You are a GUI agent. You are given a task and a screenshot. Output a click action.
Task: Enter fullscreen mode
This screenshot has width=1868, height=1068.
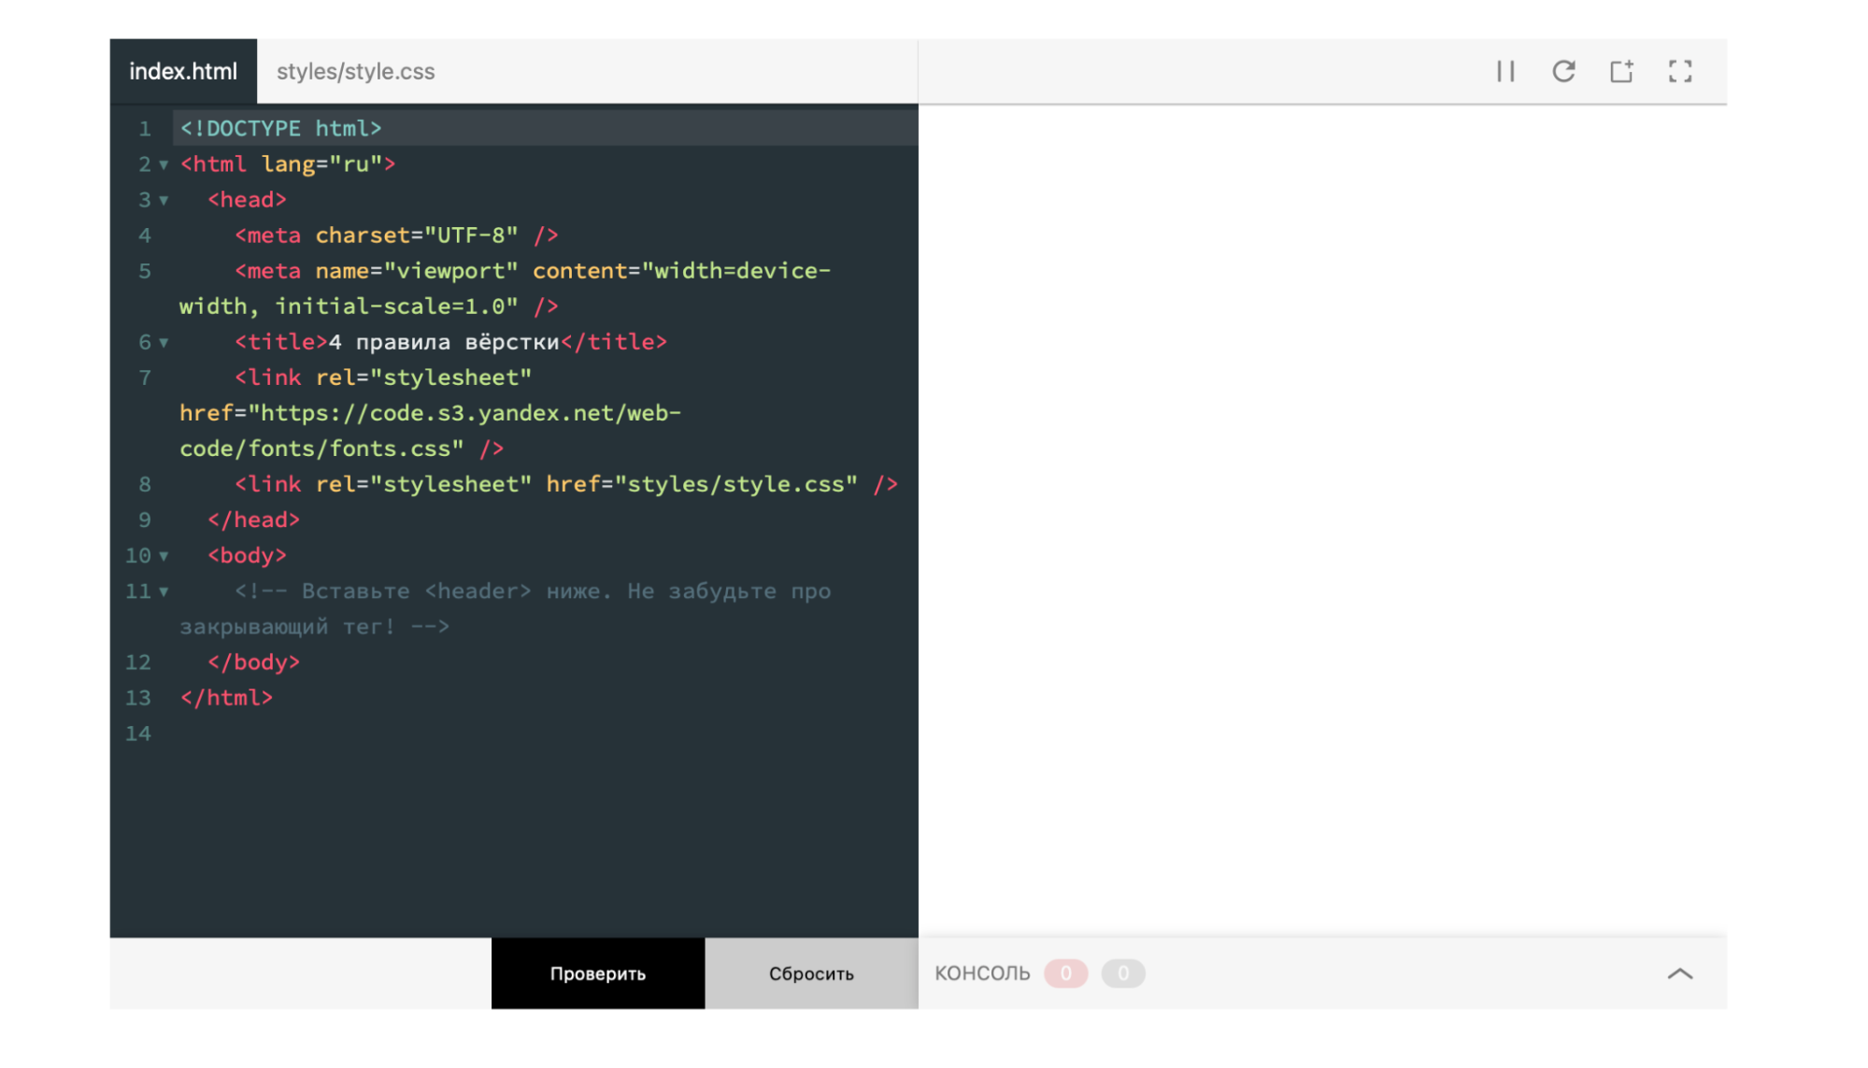coord(1679,71)
